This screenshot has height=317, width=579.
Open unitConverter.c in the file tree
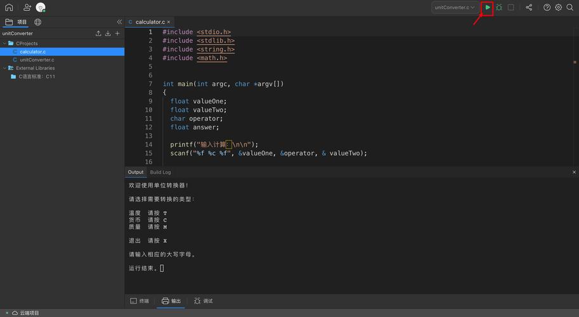[37, 60]
